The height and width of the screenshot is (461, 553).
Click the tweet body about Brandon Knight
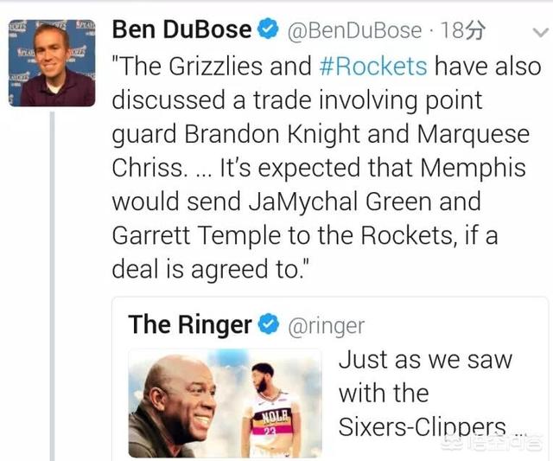click(327, 168)
